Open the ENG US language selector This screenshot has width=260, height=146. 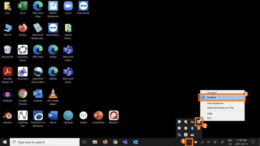(230, 142)
